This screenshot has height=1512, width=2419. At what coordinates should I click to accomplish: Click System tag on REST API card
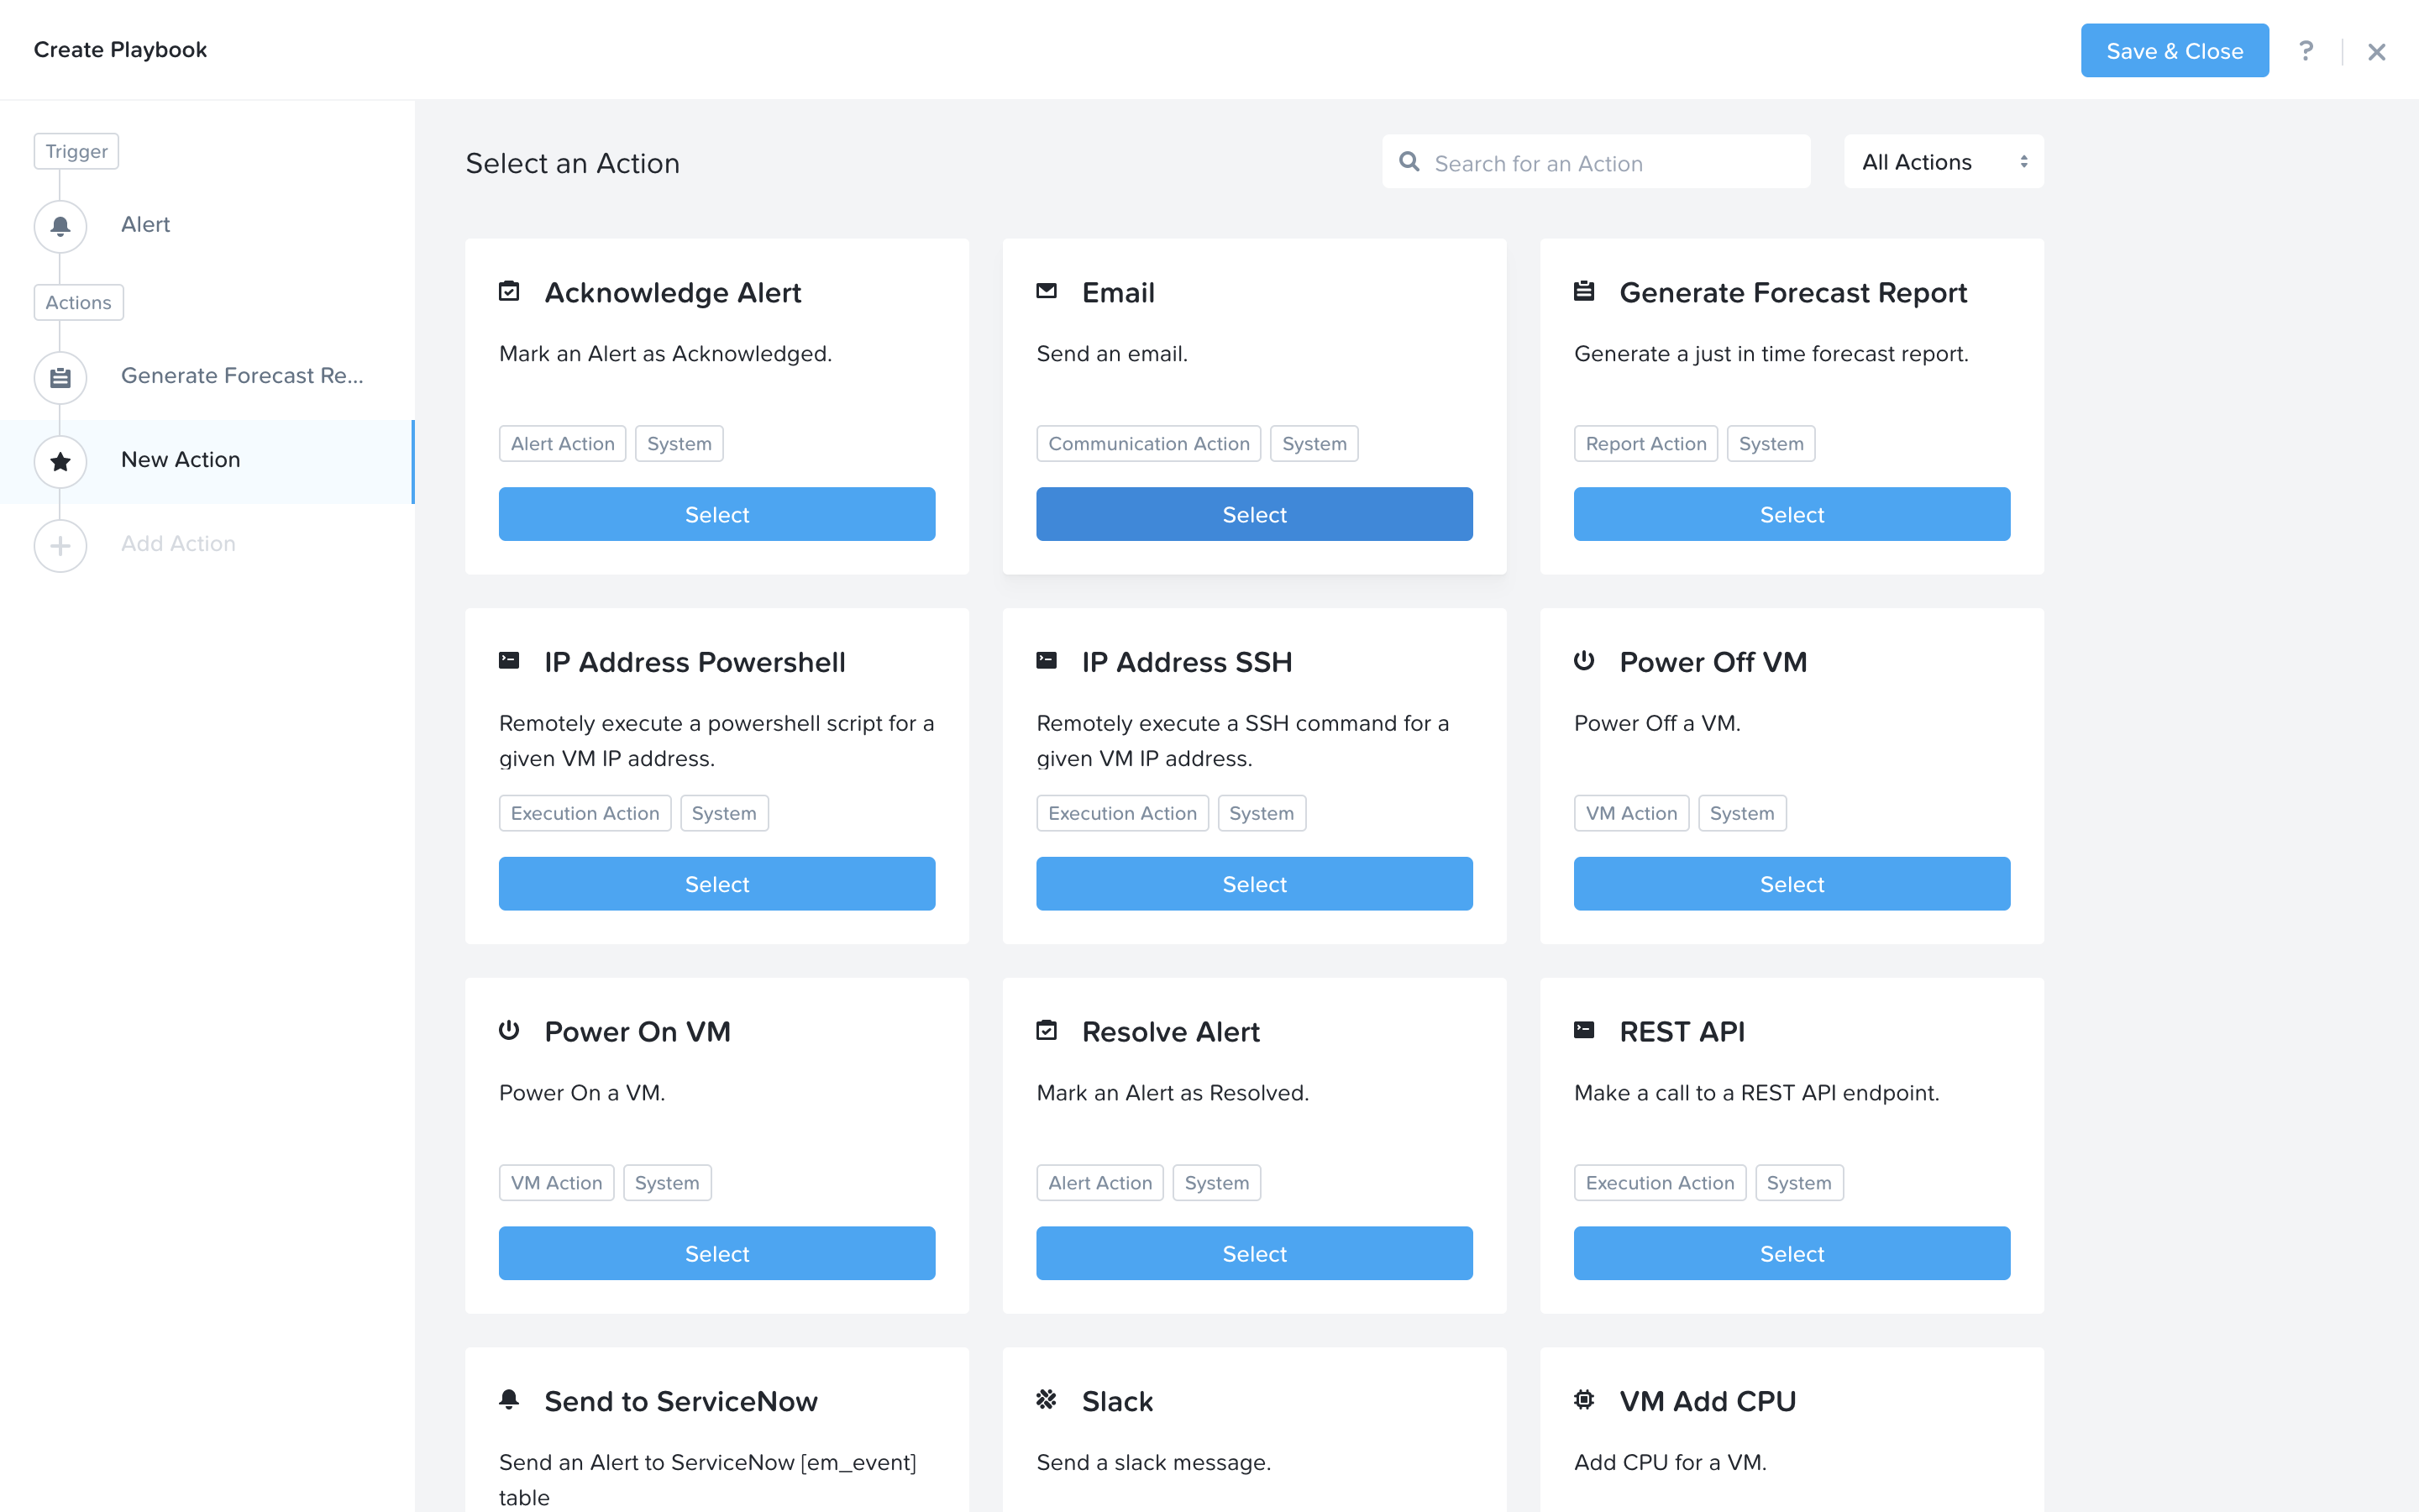tap(1798, 1183)
